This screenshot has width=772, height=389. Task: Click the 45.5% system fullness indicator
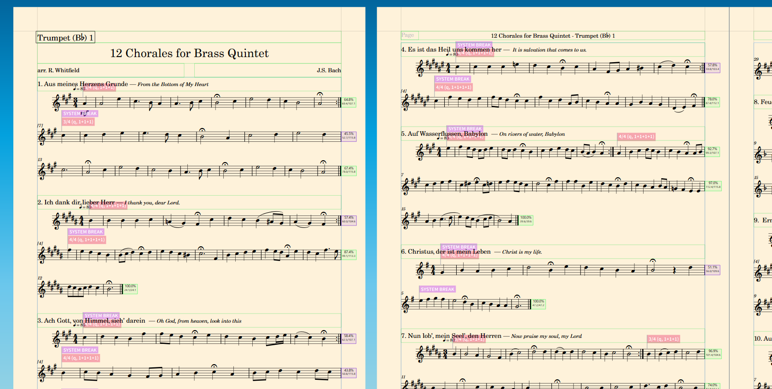click(x=348, y=136)
